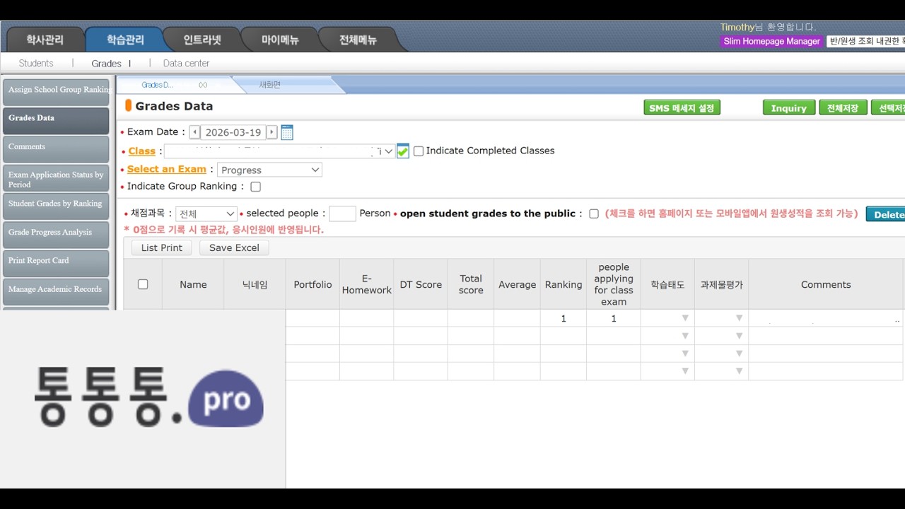Screen dimensions: 905x509
Task: Focus the exam date input field
Action: [x=233, y=132]
